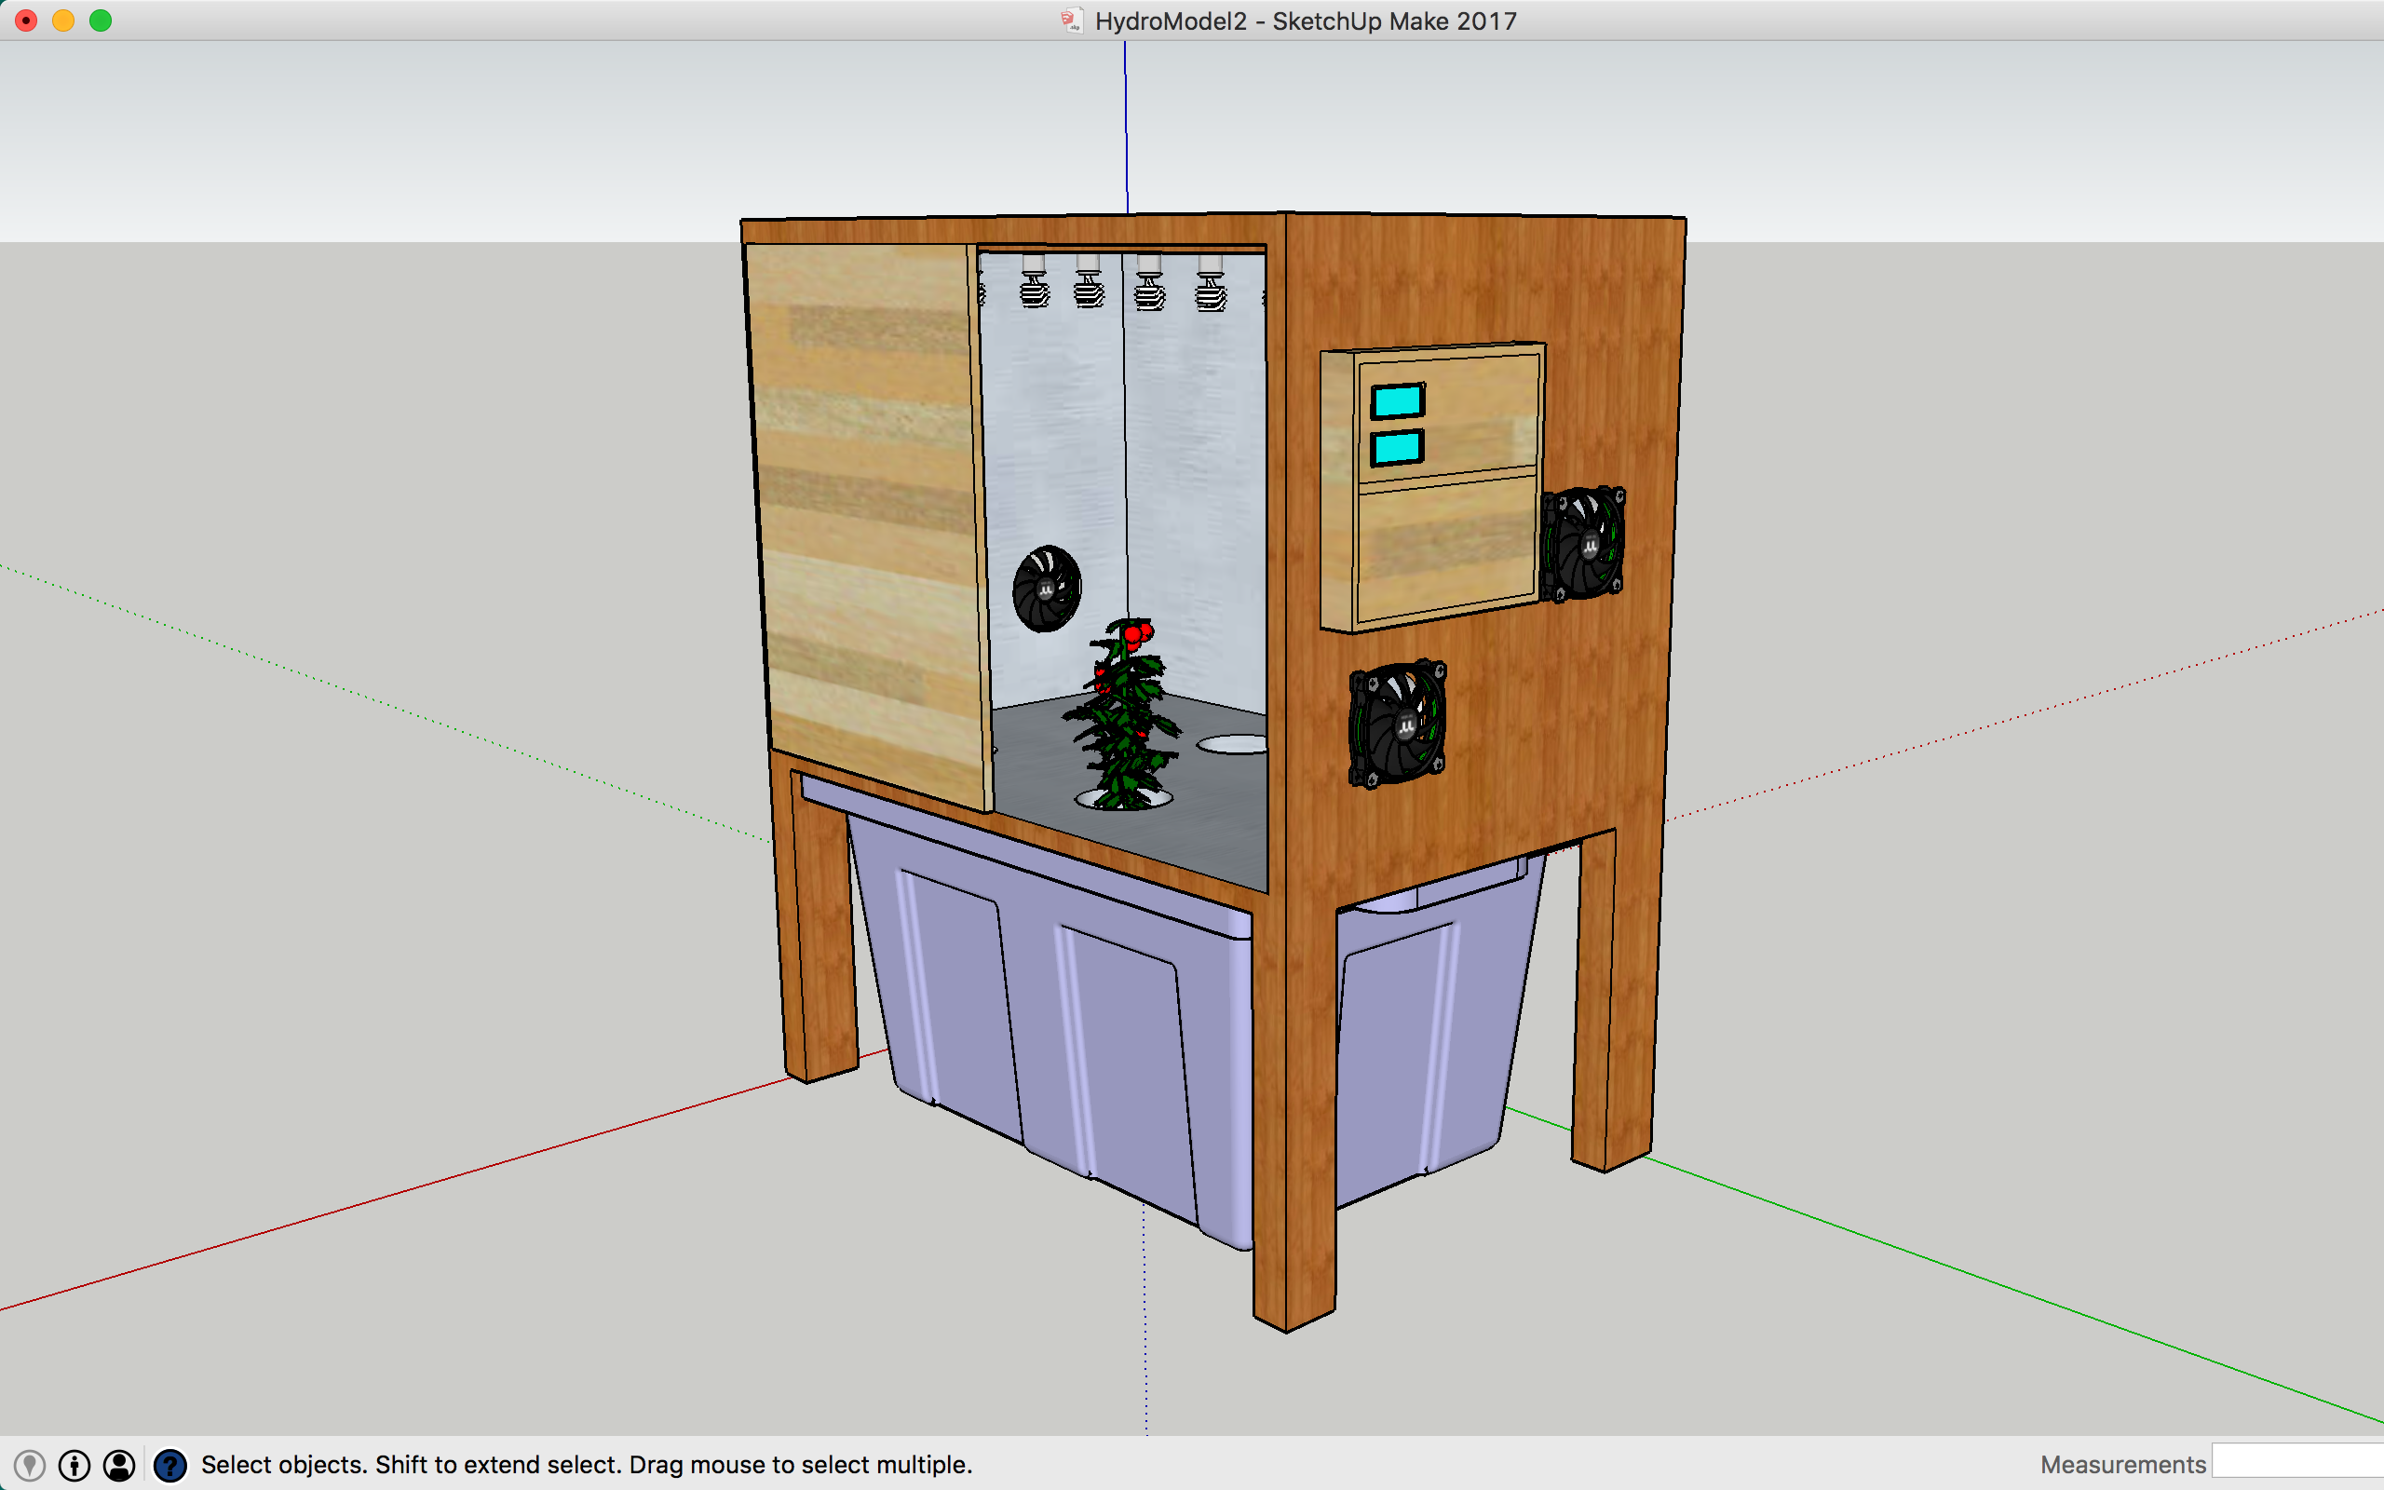Open the Instructor help question-mark icon
Viewport: 2384px width, 1490px height.
tap(170, 1466)
